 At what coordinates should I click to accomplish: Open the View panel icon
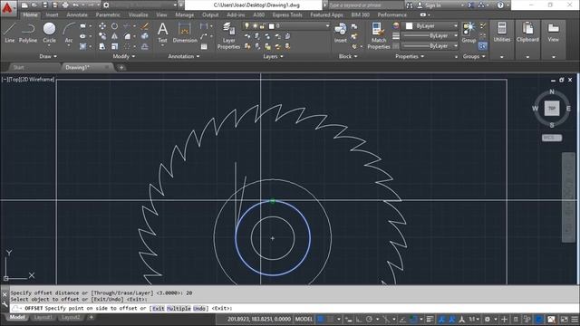(x=554, y=33)
